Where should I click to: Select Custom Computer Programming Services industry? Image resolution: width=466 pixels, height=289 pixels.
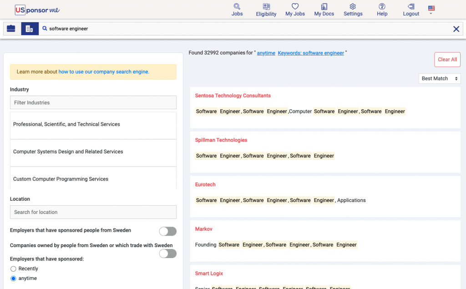61,179
